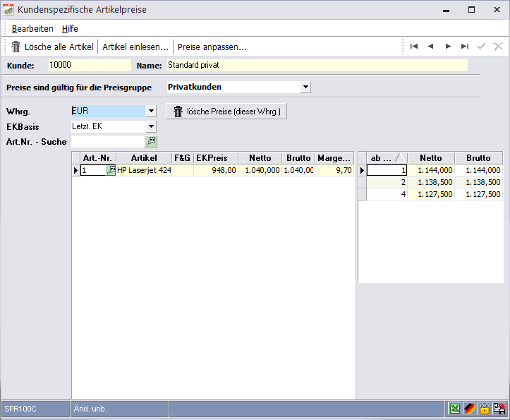Click the German flag language icon
The width and height of the screenshot is (510, 420).
[x=470, y=408]
